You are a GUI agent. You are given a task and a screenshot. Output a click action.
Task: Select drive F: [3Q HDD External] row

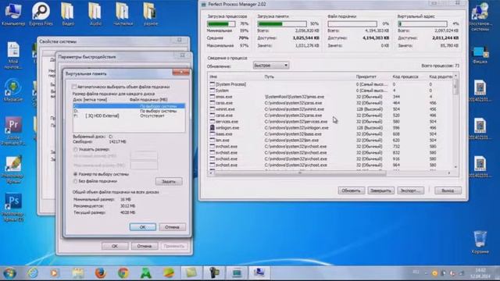(129, 116)
